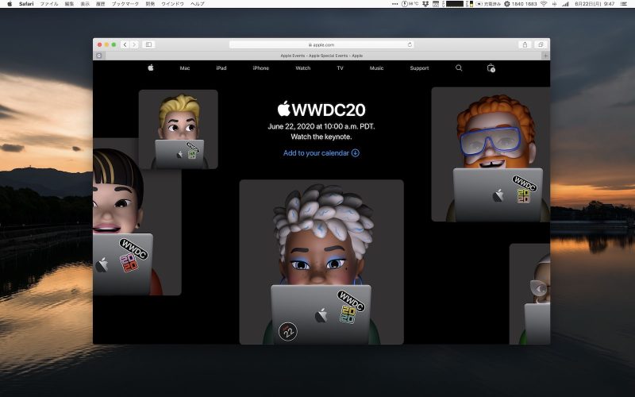The width and height of the screenshot is (635, 397).
Task: Open the 表示 menu
Action: [85, 4]
